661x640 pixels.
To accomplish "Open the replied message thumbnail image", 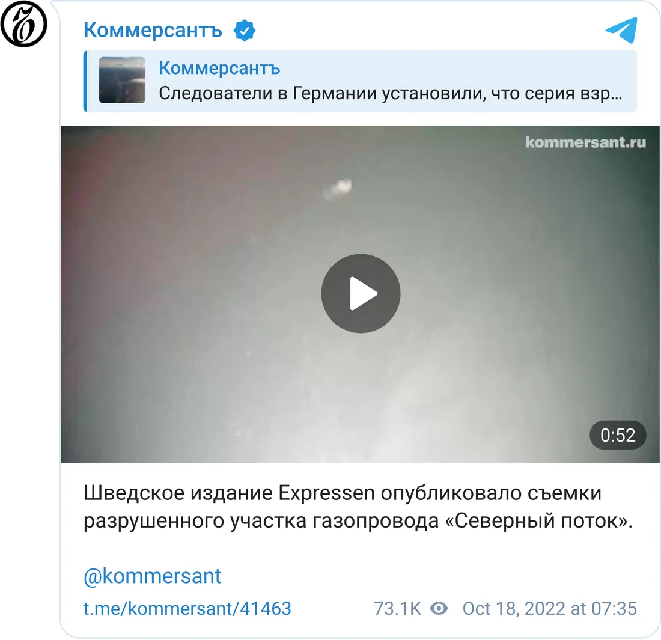I will pyautogui.click(x=122, y=80).
